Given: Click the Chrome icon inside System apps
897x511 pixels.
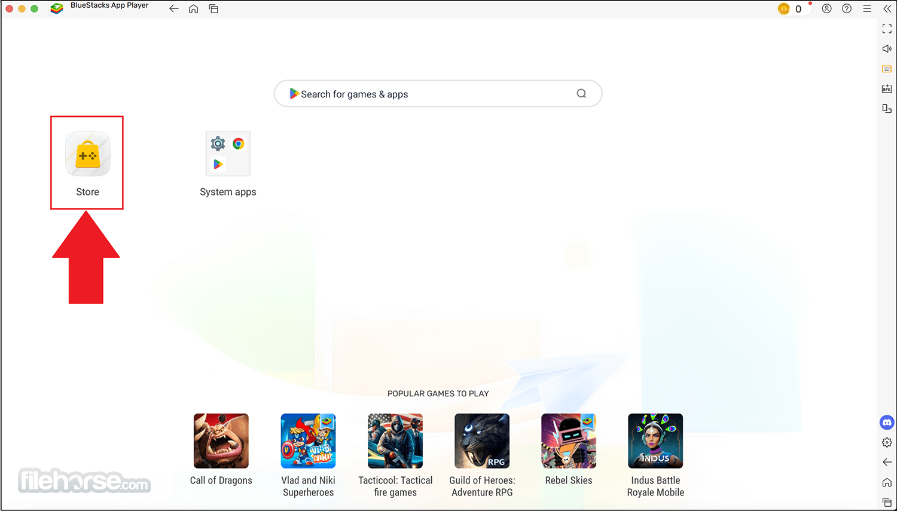Looking at the screenshot, I should (239, 143).
